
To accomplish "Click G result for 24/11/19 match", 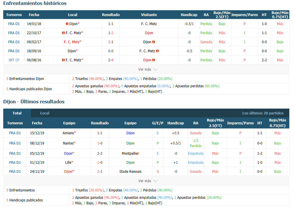I will [158, 172].
